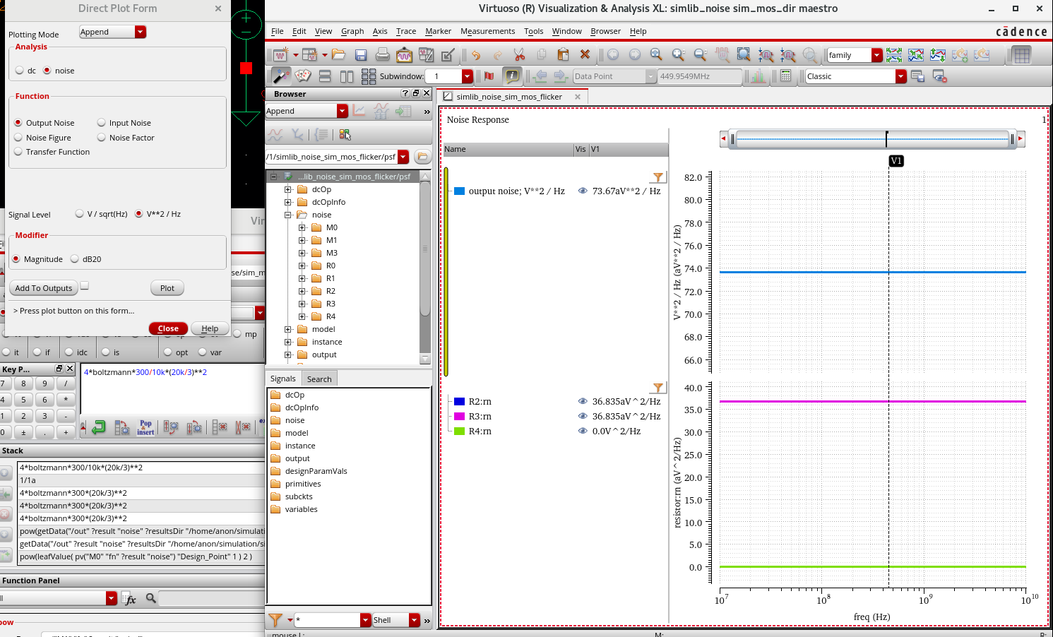The image size is (1053, 637).
Task: Open the Measurements menu
Action: tap(487, 31)
